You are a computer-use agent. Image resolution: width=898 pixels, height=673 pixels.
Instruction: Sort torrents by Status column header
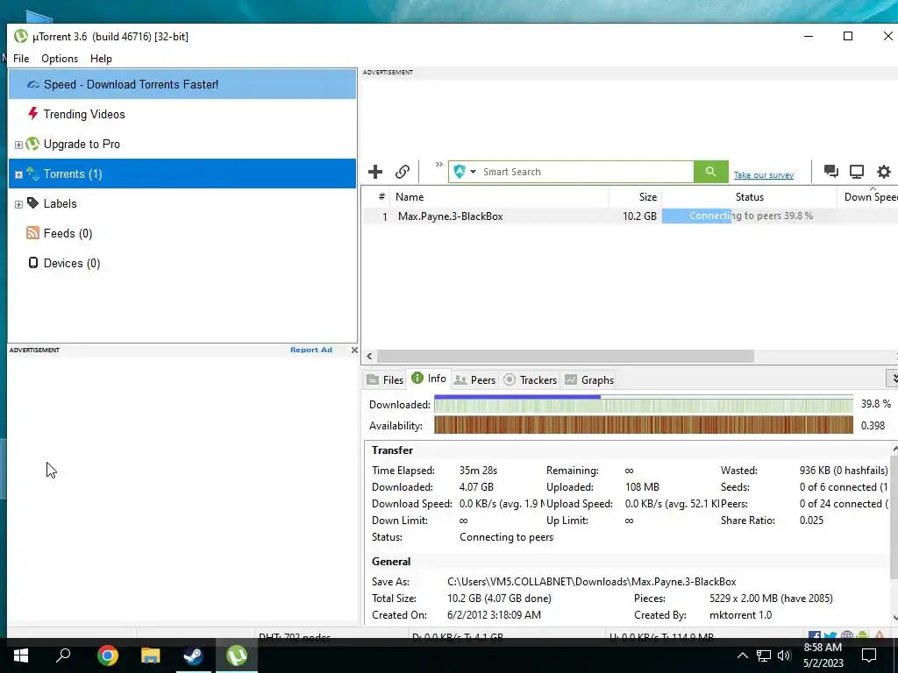[750, 197]
